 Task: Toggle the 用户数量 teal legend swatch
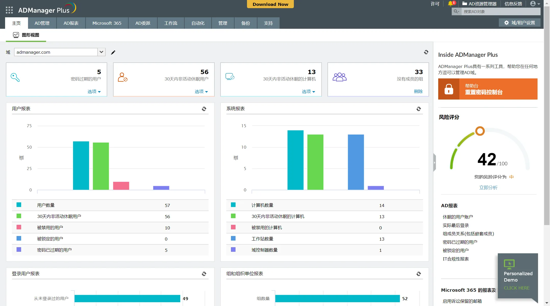coord(19,205)
